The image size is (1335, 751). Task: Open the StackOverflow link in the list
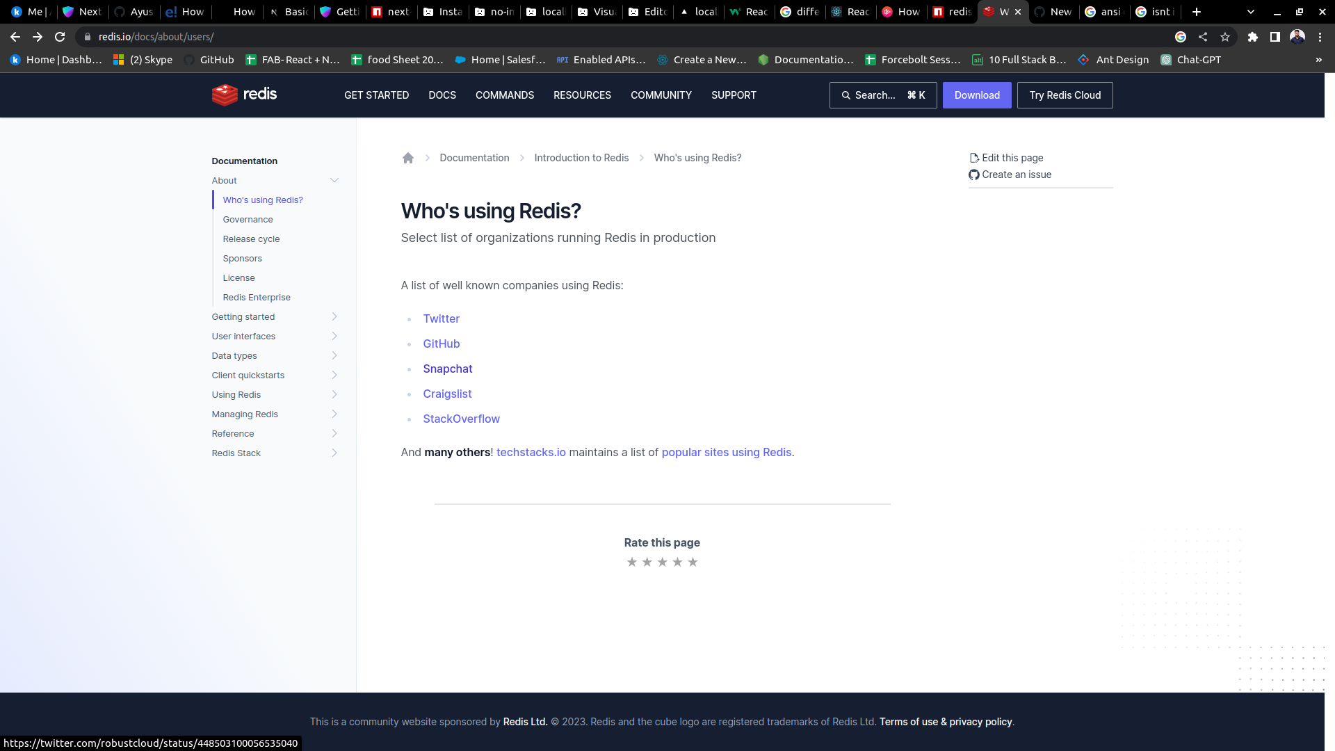(x=461, y=419)
